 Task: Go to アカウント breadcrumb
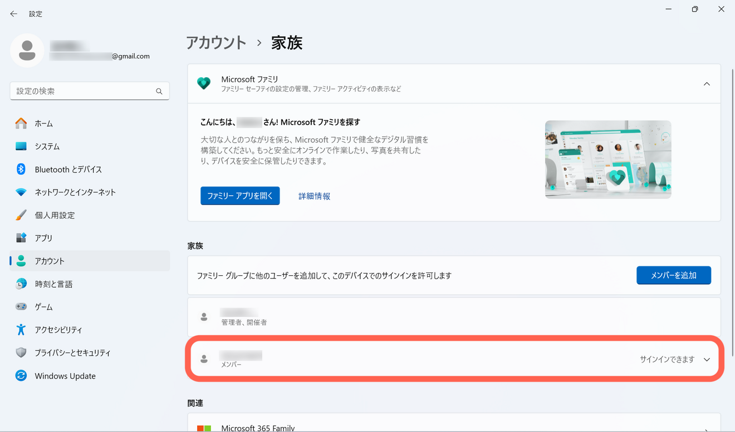click(217, 43)
